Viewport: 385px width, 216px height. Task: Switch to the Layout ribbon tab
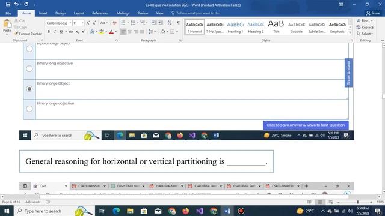(79, 13)
